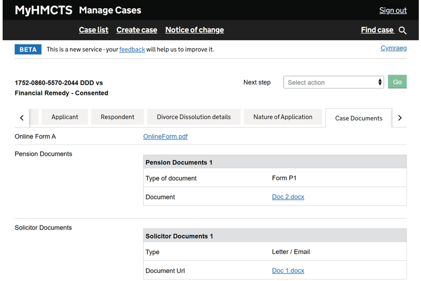
Task: Switch to the Applicant tab
Action: [65, 117]
